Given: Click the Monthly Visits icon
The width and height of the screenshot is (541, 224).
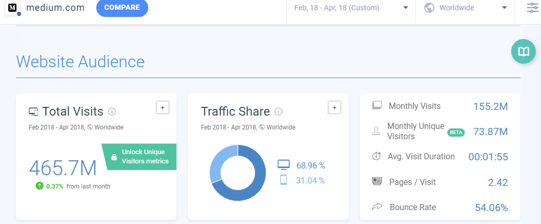Looking at the screenshot, I should point(377,105).
